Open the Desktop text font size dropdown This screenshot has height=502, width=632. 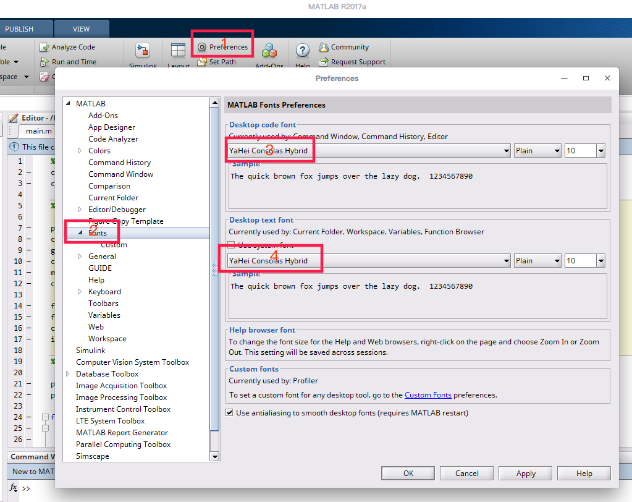click(x=601, y=261)
